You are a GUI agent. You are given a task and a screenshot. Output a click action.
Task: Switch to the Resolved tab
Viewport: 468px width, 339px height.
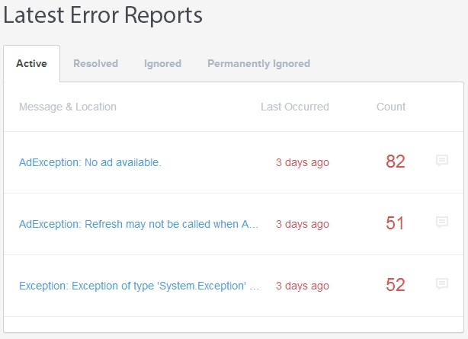tap(95, 63)
